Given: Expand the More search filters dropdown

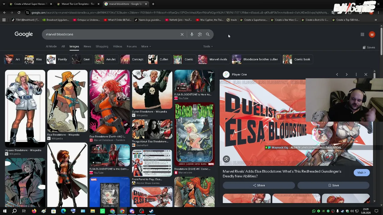Looking at the screenshot, I should coord(146,46).
